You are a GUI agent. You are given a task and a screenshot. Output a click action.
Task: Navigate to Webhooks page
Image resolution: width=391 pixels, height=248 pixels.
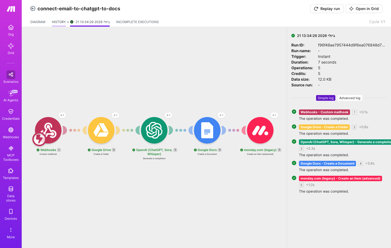pyautogui.click(x=11, y=133)
